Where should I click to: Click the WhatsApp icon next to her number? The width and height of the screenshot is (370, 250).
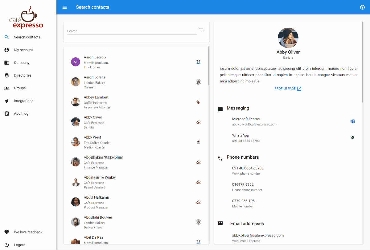click(x=353, y=137)
